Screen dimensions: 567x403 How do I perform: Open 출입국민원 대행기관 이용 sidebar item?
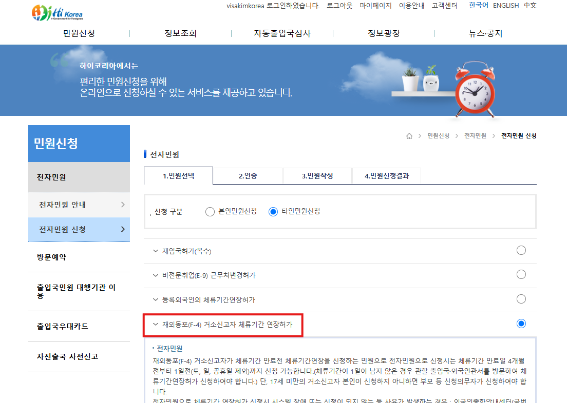click(79, 291)
